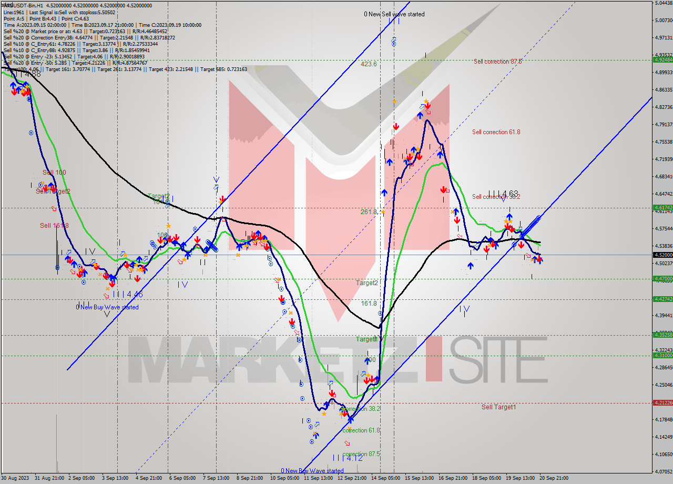Click the '0 New Sell wave started' label
The height and width of the screenshot is (484, 673).
(x=394, y=14)
